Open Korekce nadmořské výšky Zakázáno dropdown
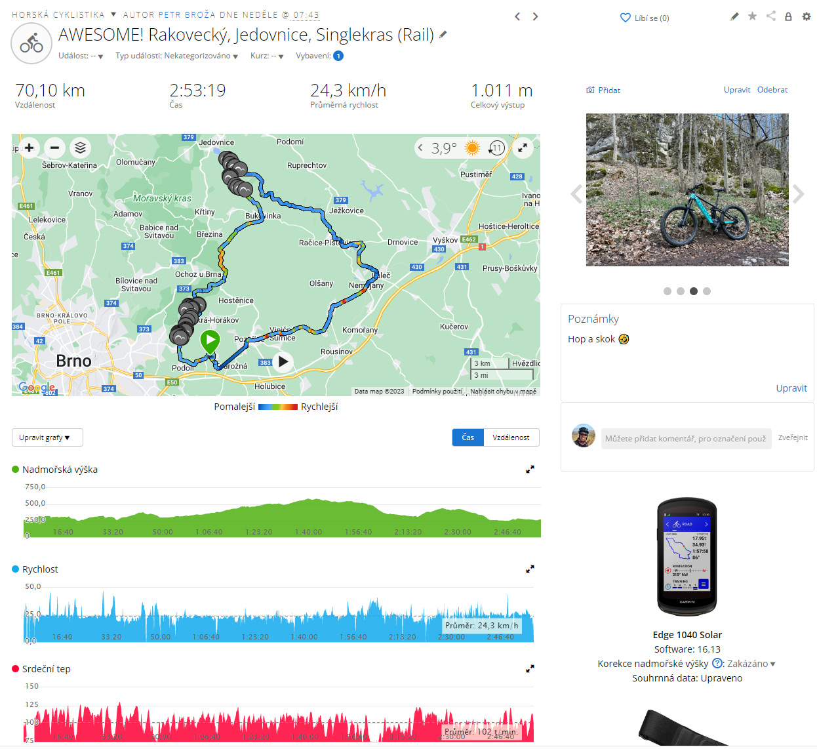Screen dimensions: 817x749 tap(751, 664)
